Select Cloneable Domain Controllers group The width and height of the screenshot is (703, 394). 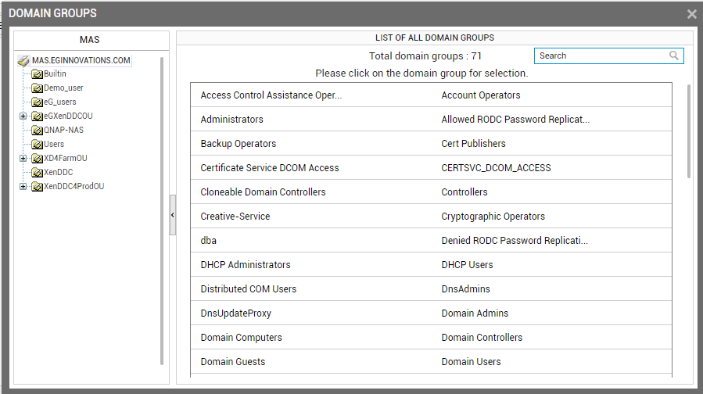pos(263,192)
